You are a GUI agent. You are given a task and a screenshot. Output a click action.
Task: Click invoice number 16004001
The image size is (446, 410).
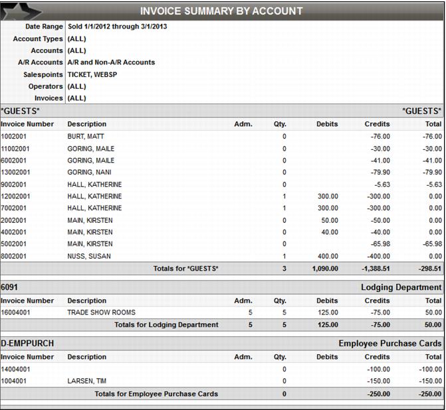tap(15, 312)
